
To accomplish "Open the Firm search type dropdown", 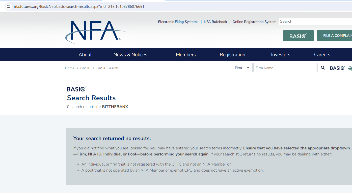I will click(242, 68).
